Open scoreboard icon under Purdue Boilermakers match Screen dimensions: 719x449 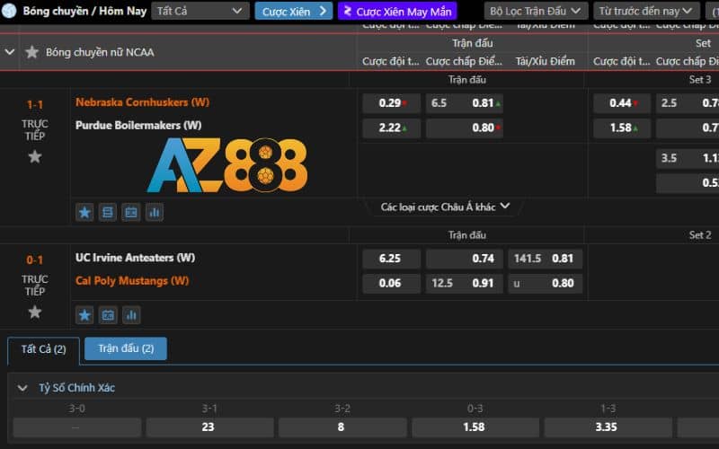pos(131,212)
